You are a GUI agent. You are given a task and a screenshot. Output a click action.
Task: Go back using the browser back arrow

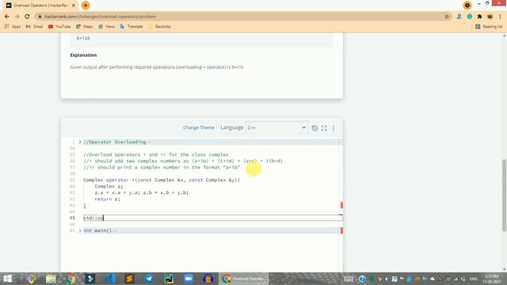(7, 17)
